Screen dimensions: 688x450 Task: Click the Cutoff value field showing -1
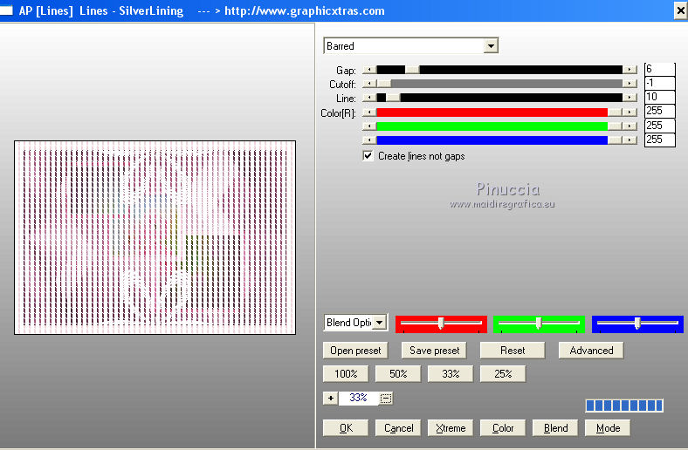click(x=659, y=83)
